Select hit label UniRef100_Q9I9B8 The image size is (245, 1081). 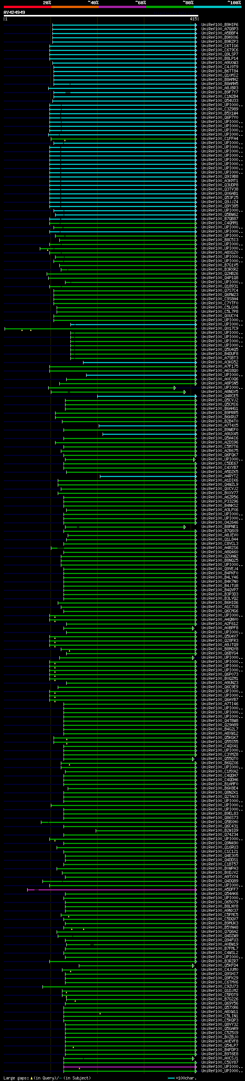point(220,177)
